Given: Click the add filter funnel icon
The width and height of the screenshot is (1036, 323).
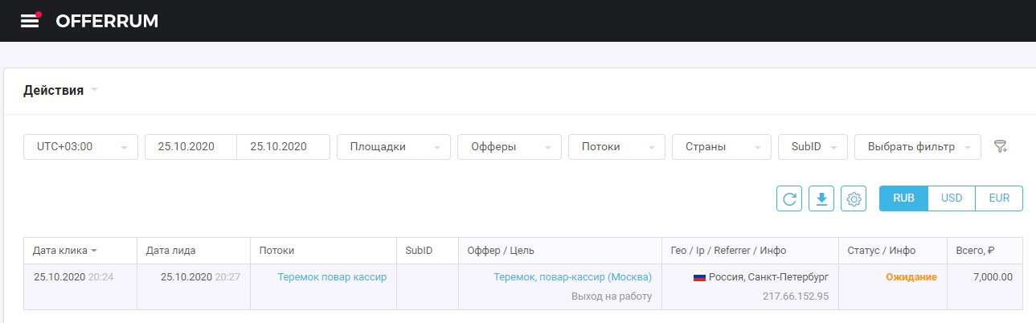Looking at the screenshot, I should (x=1001, y=146).
